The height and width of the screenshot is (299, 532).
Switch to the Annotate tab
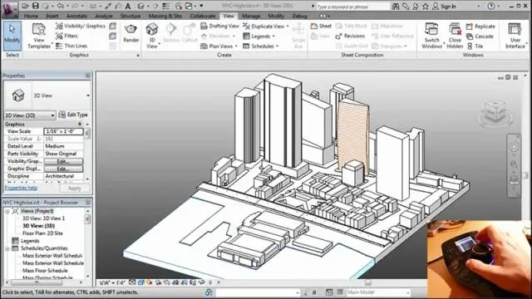pyautogui.click(x=76, y=16)
